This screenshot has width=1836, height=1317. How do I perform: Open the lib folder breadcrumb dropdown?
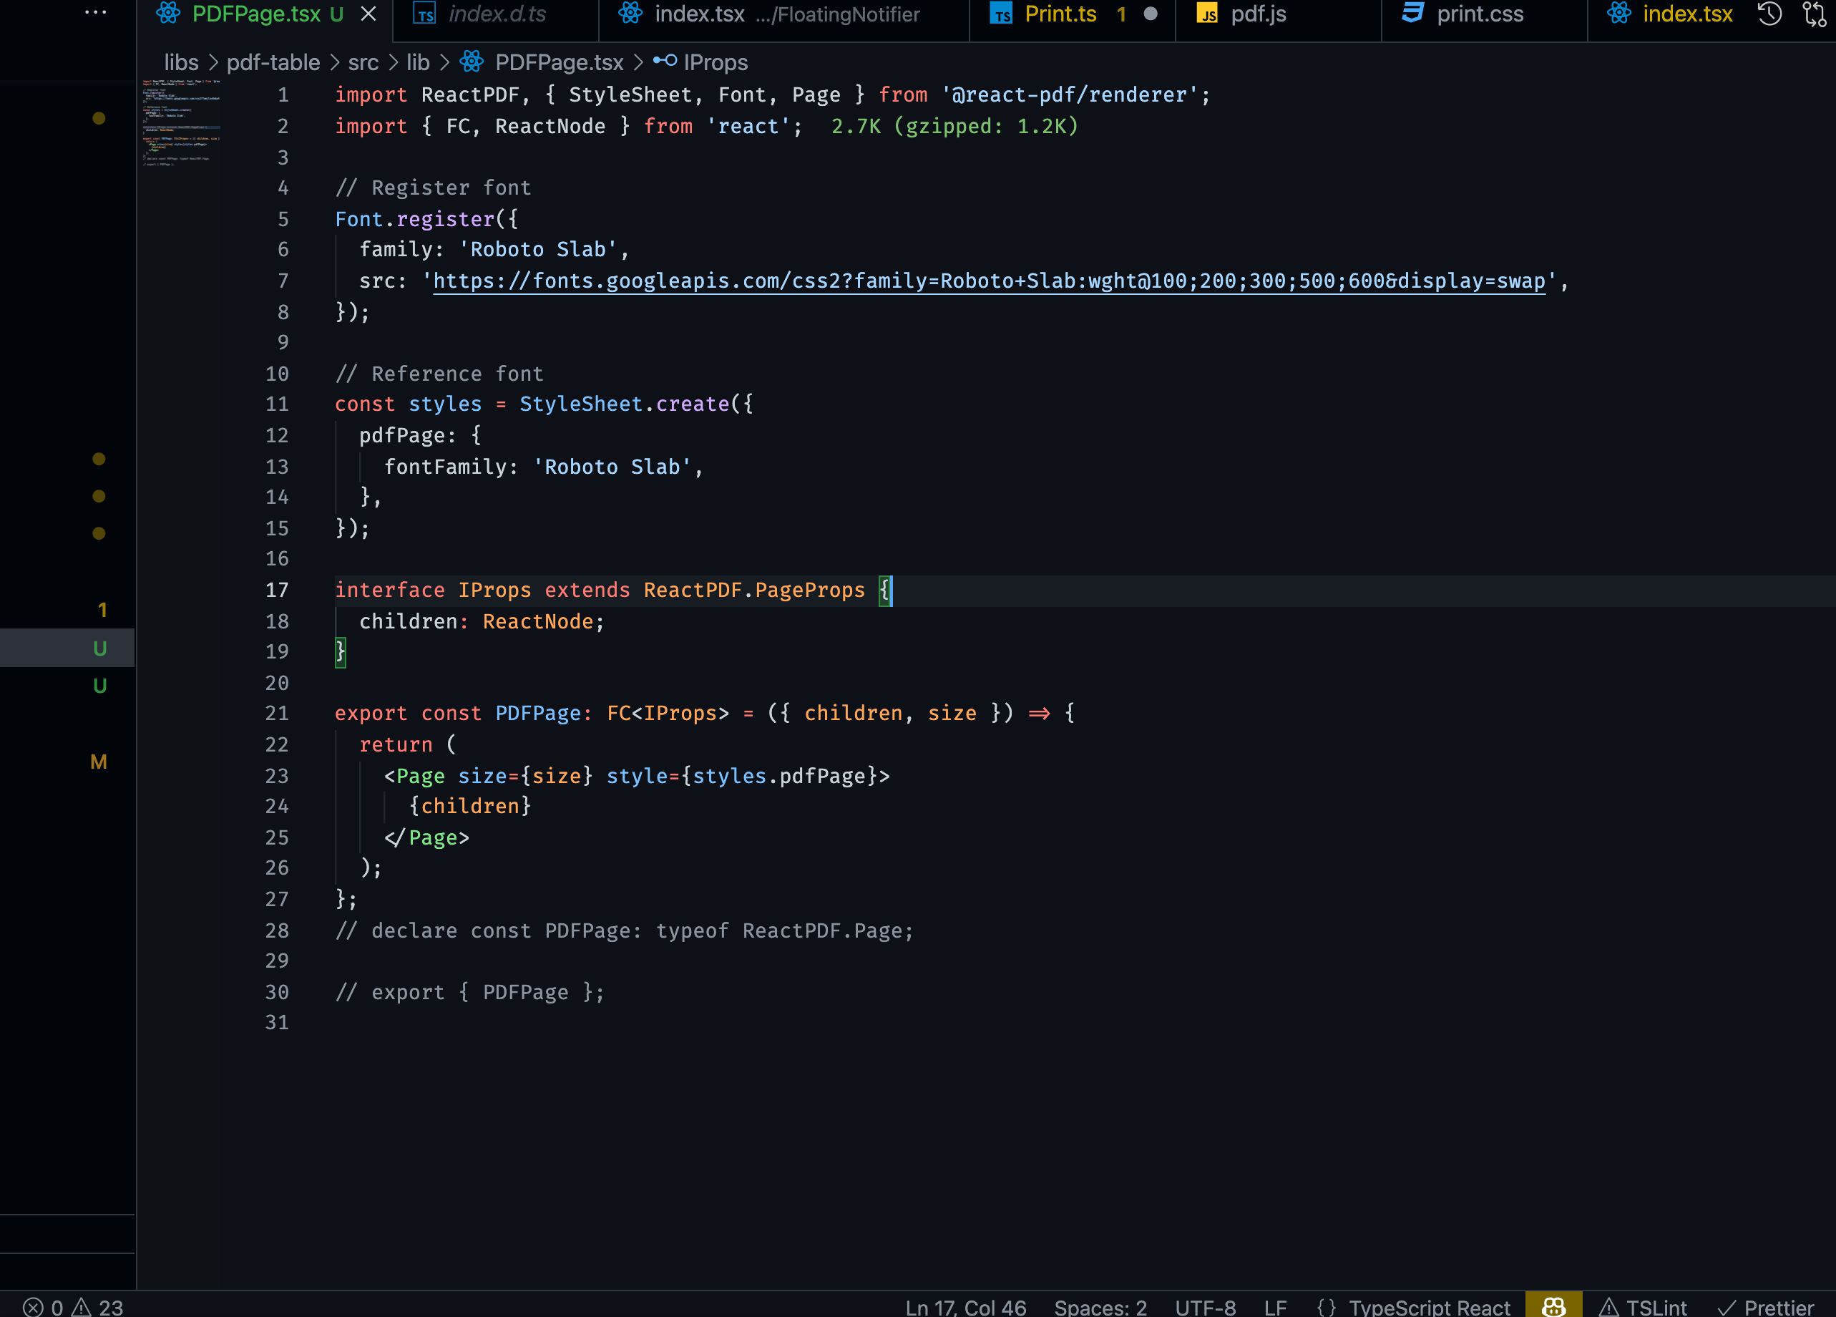(x=418, y=62)
